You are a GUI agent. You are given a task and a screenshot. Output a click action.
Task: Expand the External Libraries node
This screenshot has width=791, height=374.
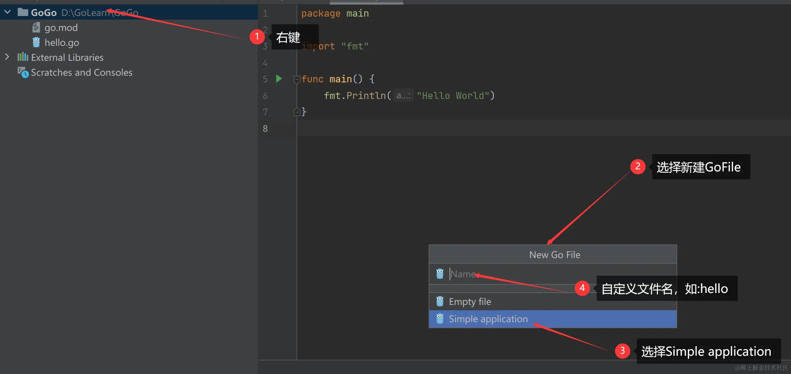point(7,57)
